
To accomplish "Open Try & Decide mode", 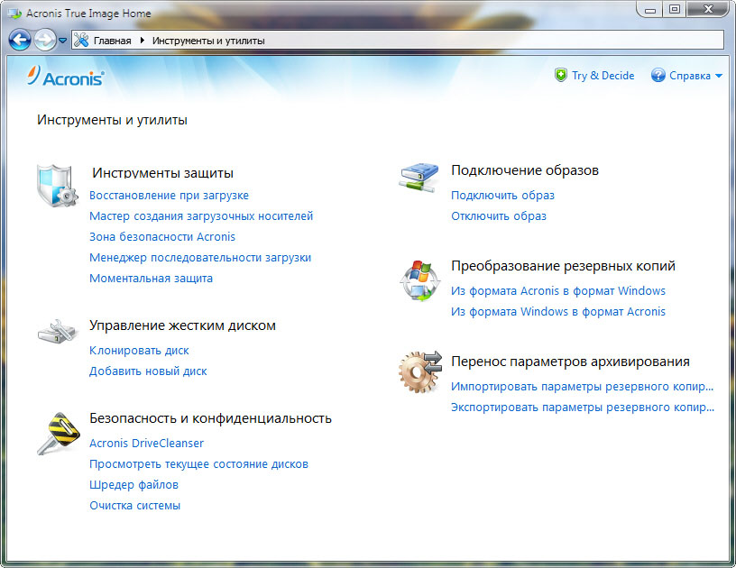I will point(594,76).
